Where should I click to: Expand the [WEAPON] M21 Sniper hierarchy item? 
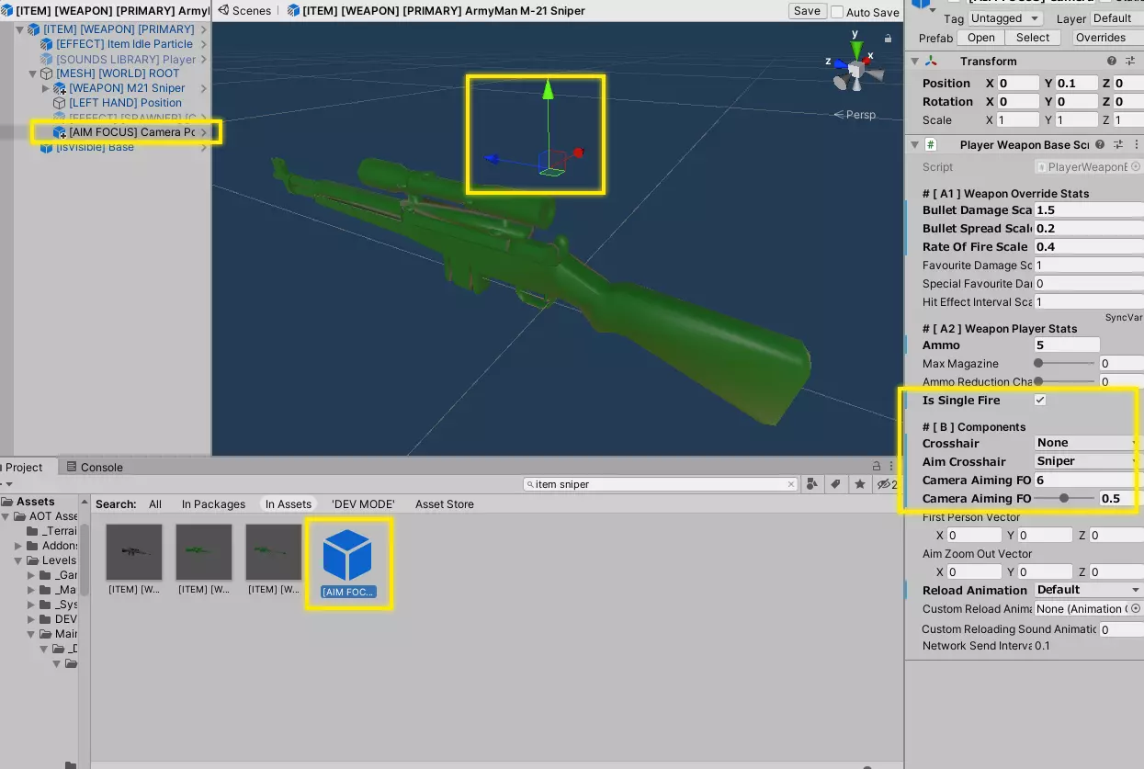click(46, 88)
